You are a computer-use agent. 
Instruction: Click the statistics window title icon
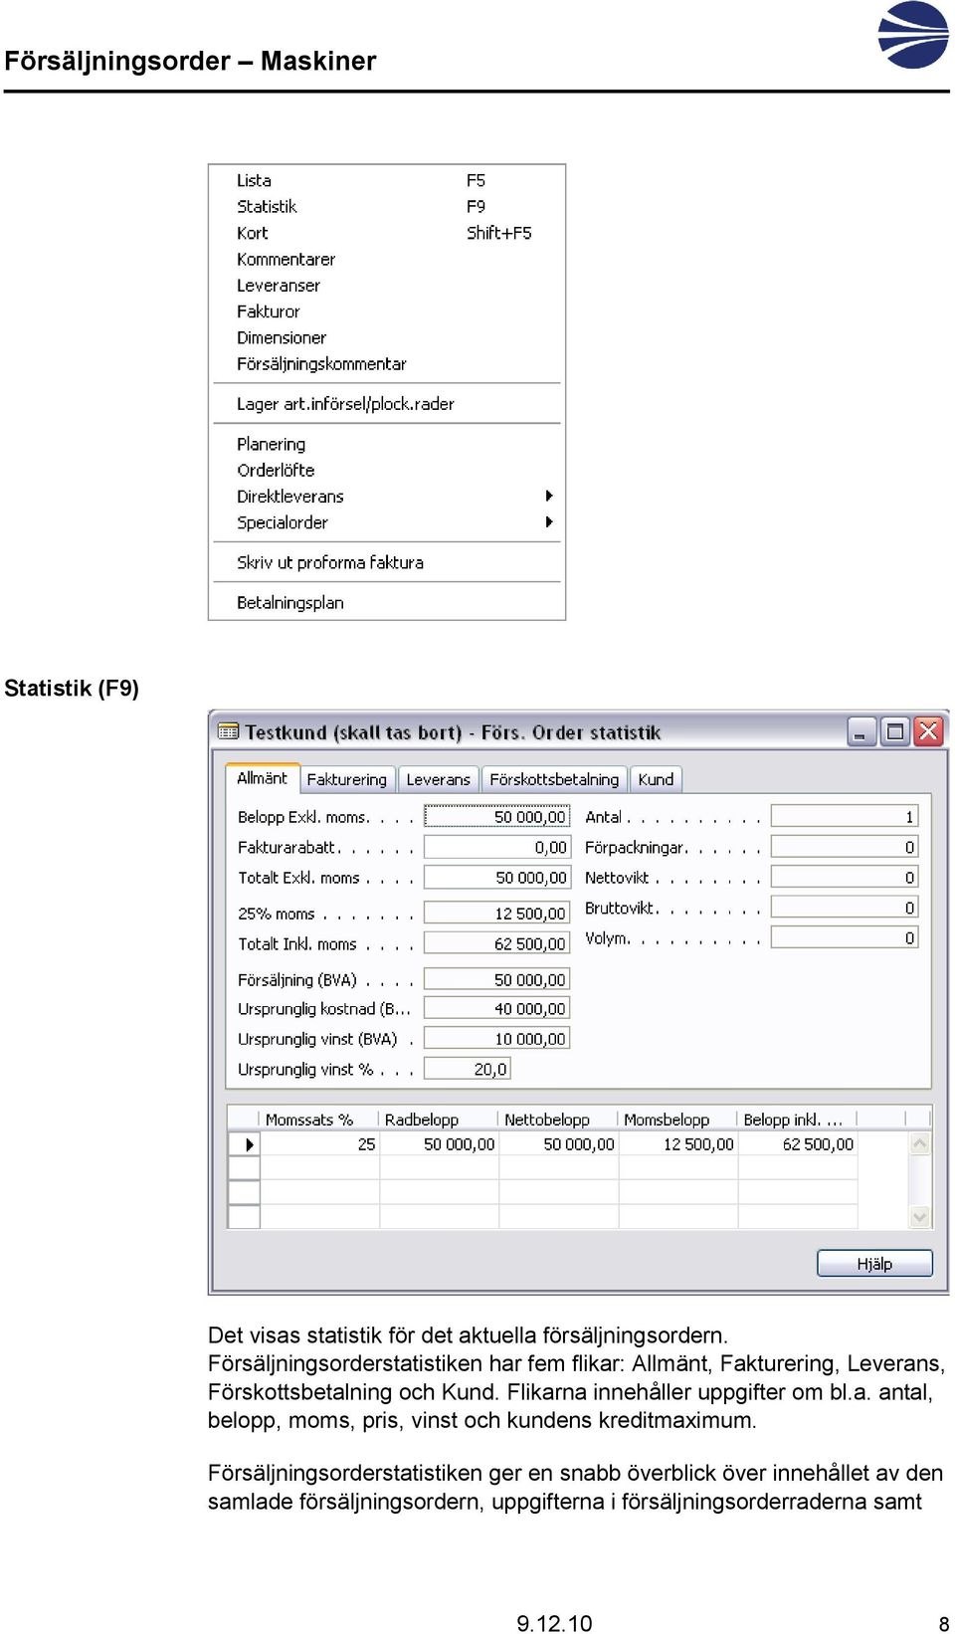click(229, 731)
